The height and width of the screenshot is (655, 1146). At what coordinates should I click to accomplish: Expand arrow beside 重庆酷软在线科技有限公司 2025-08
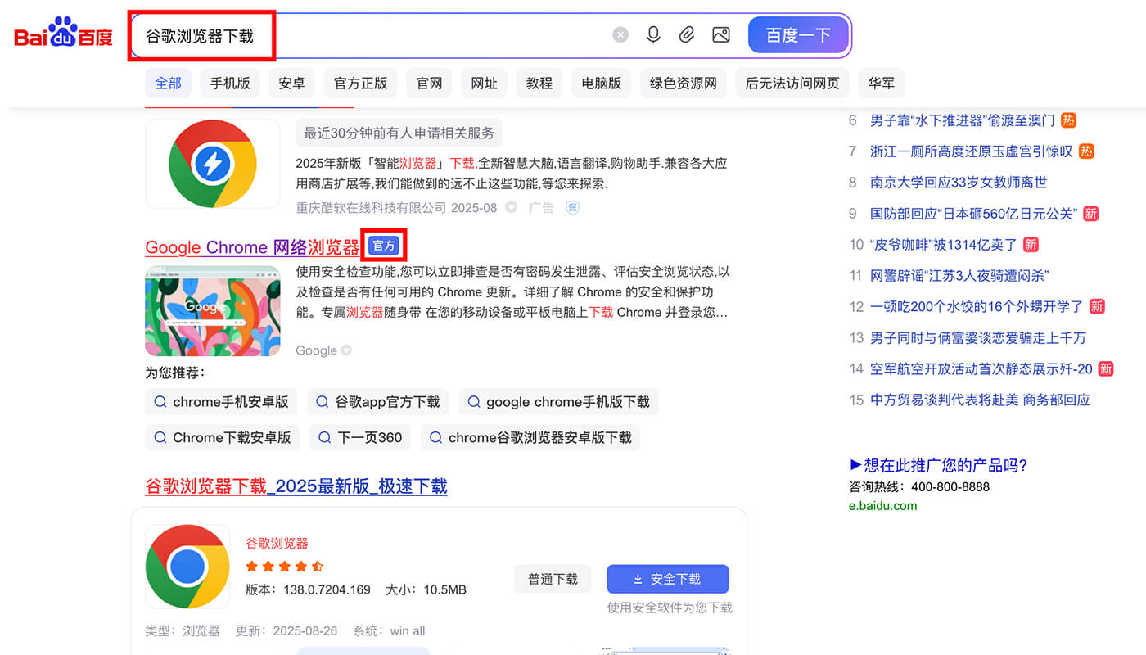(x=512, y=208)
